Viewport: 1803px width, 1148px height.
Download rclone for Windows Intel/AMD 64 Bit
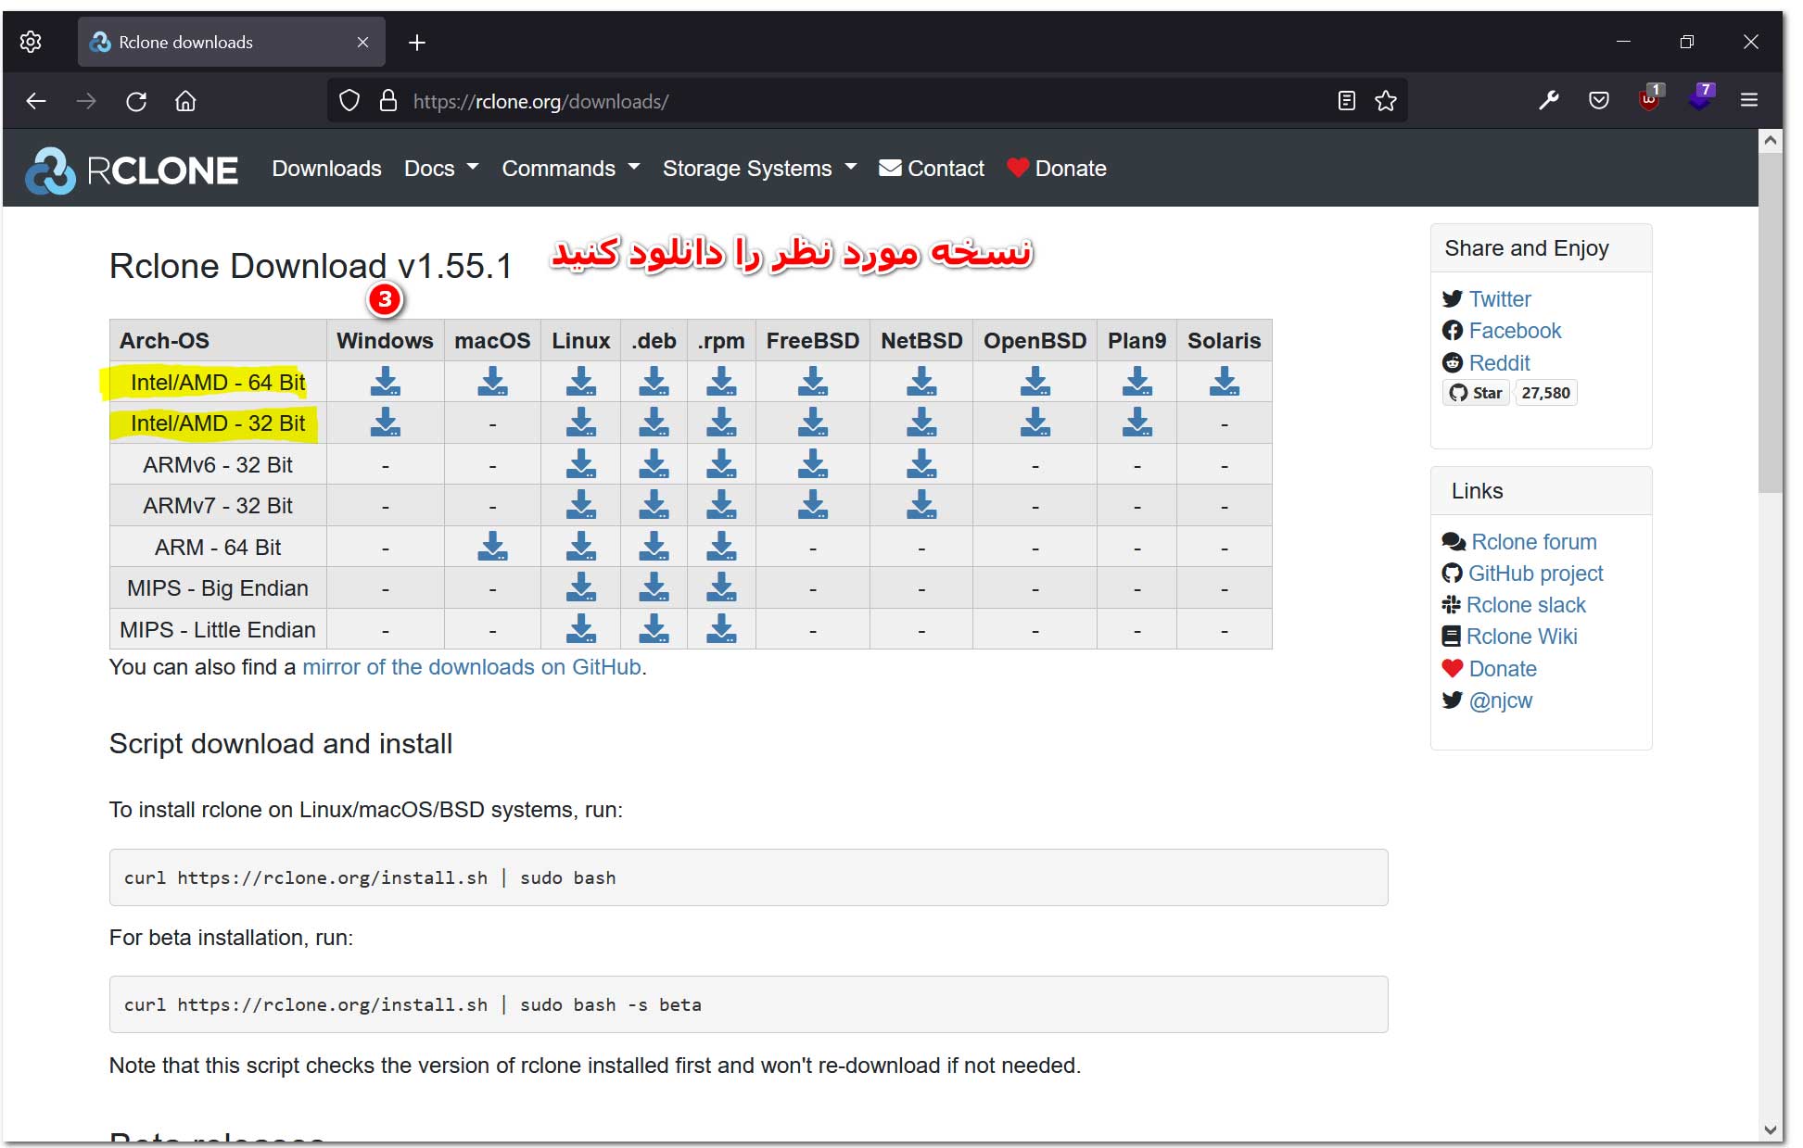tap(385, 382)
